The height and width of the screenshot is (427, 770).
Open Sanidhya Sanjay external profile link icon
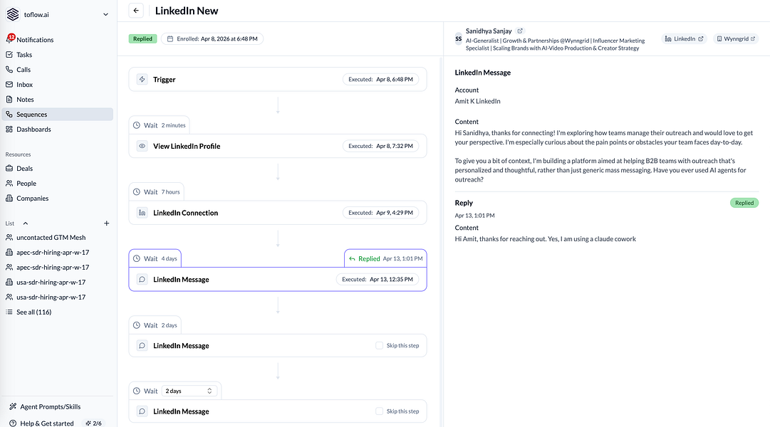pos(520,31)
